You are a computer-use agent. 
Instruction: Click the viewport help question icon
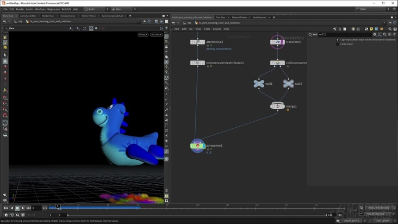pyautogui.click(x=166, y=28)
